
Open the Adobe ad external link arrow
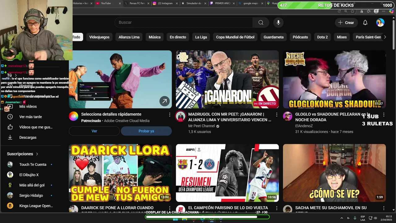165,101
